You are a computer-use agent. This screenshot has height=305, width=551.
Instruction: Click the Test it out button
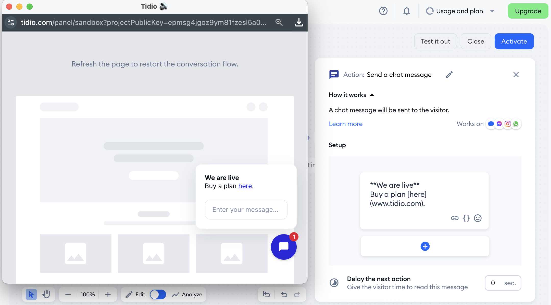coord(435,41)
